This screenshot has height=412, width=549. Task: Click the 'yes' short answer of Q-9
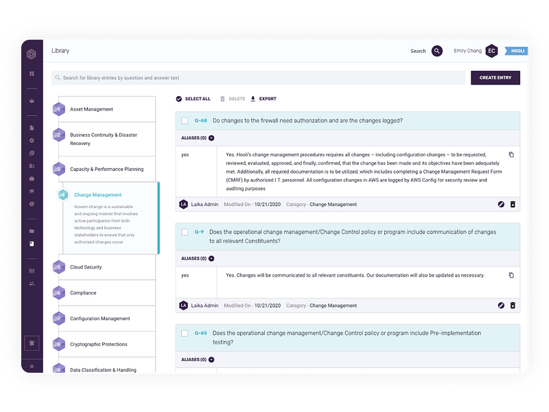tap(185, 275)
